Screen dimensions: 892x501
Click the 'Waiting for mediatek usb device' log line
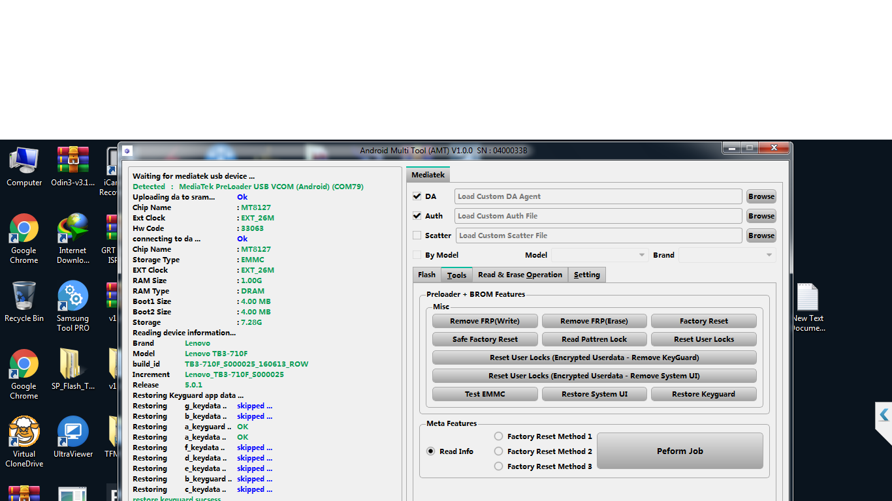tap(194, 176)
